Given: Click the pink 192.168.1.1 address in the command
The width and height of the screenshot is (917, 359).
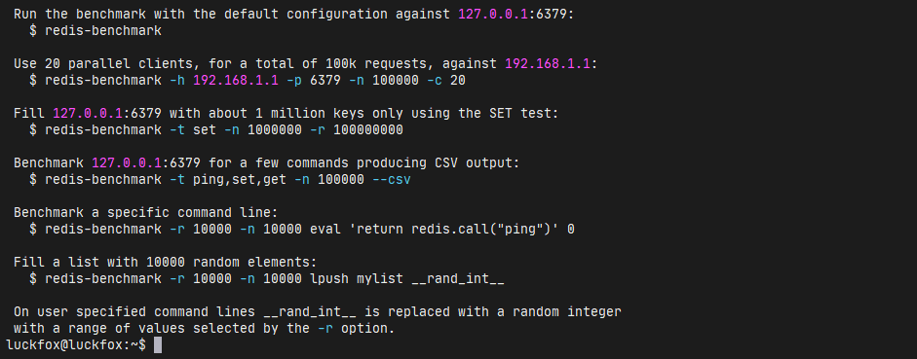Looking at the screenshot, I should point(236,81).
